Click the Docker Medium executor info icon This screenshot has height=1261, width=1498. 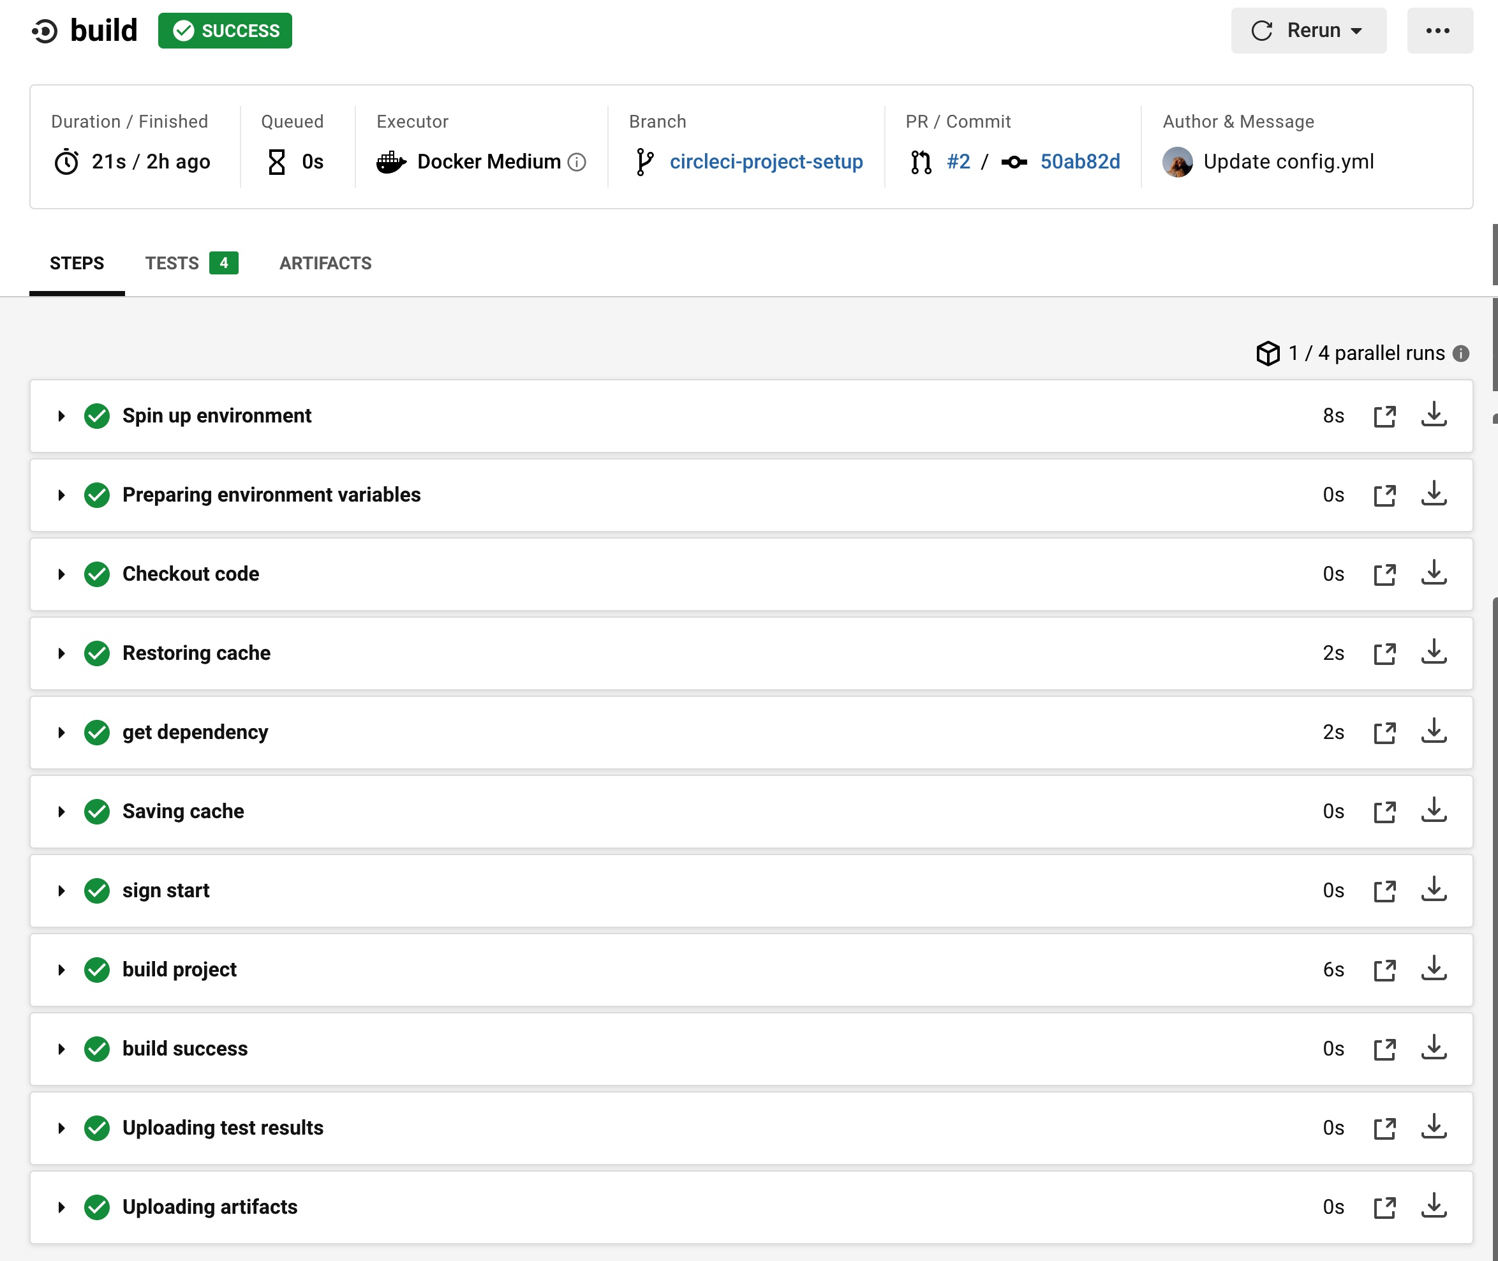tap(577, 162)
